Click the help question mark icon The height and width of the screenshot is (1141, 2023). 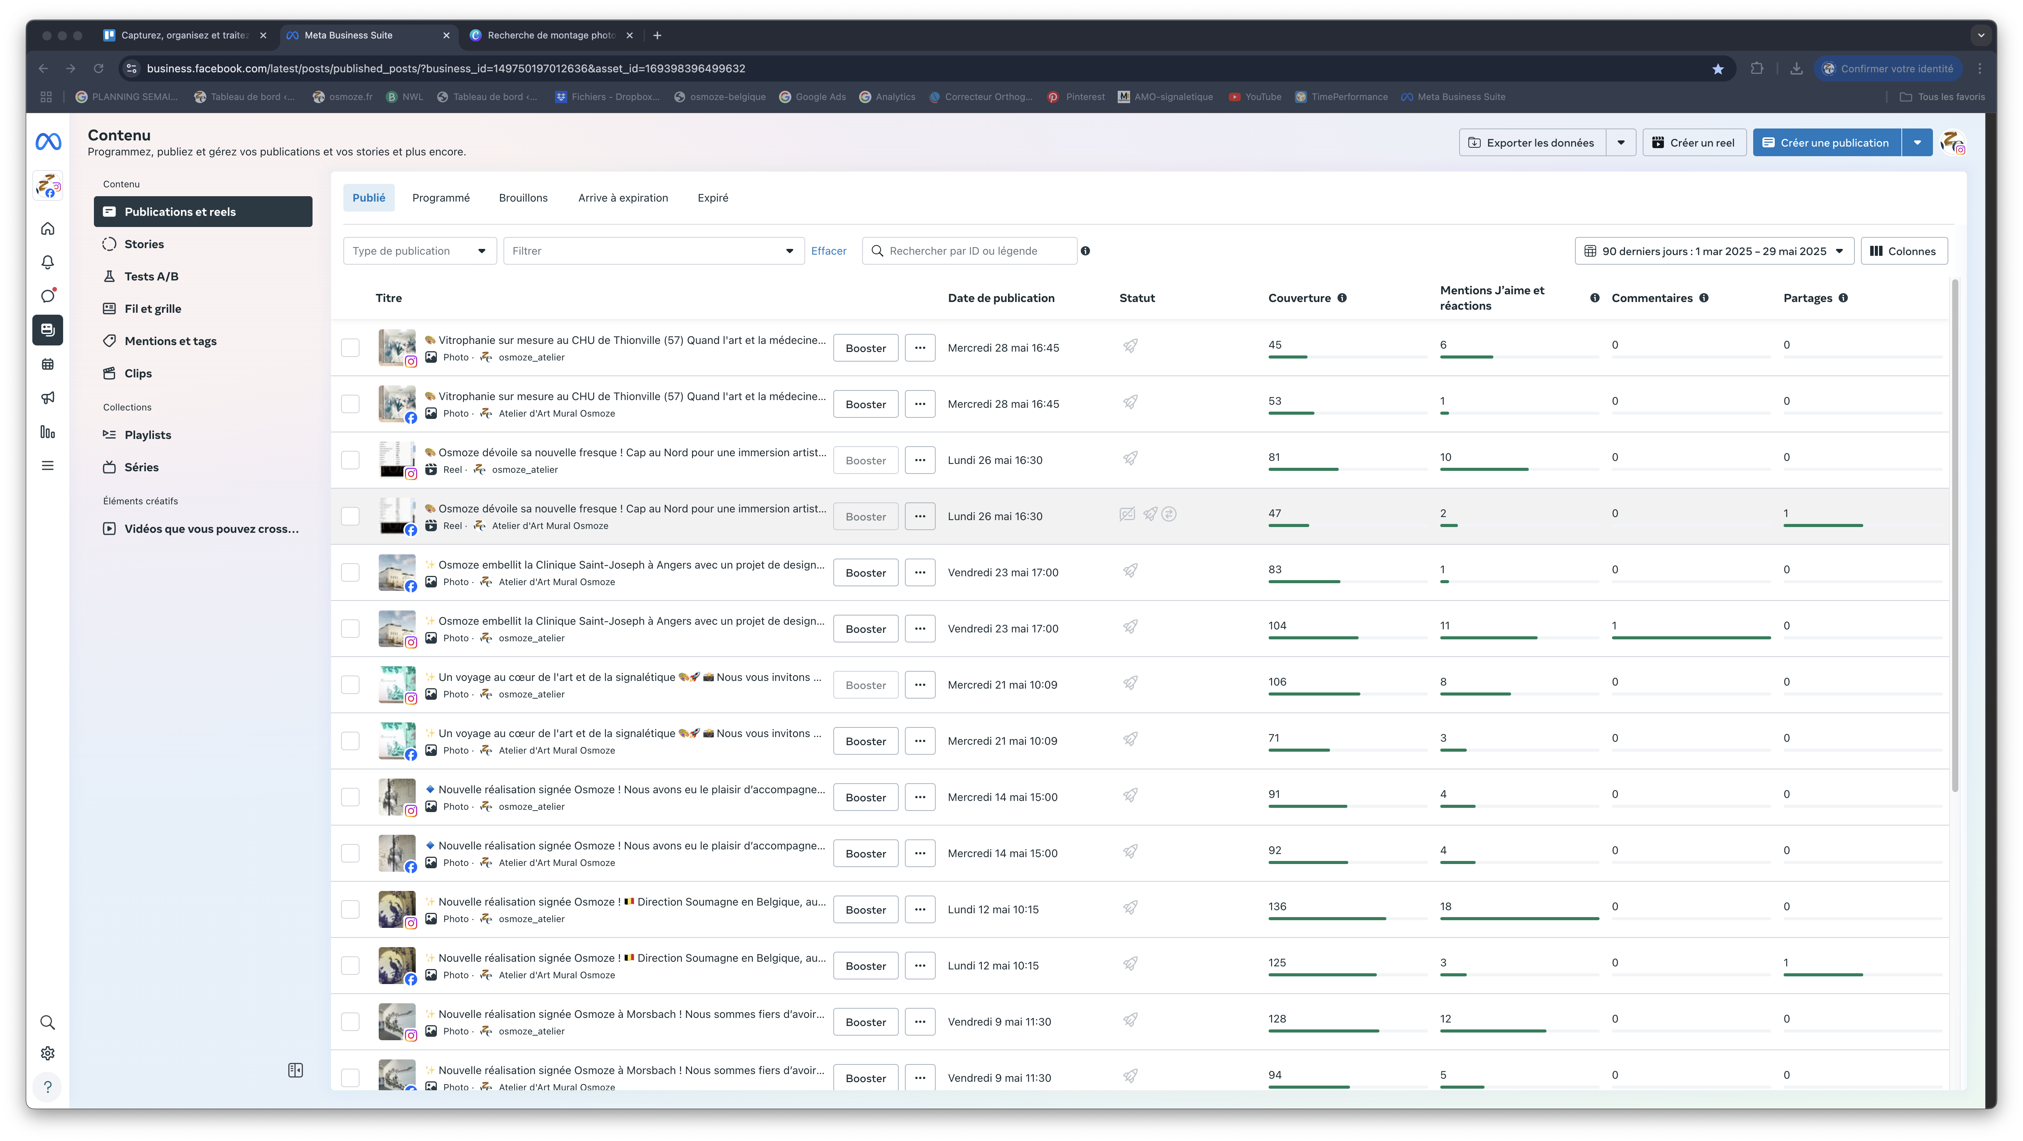(48, 1087)
